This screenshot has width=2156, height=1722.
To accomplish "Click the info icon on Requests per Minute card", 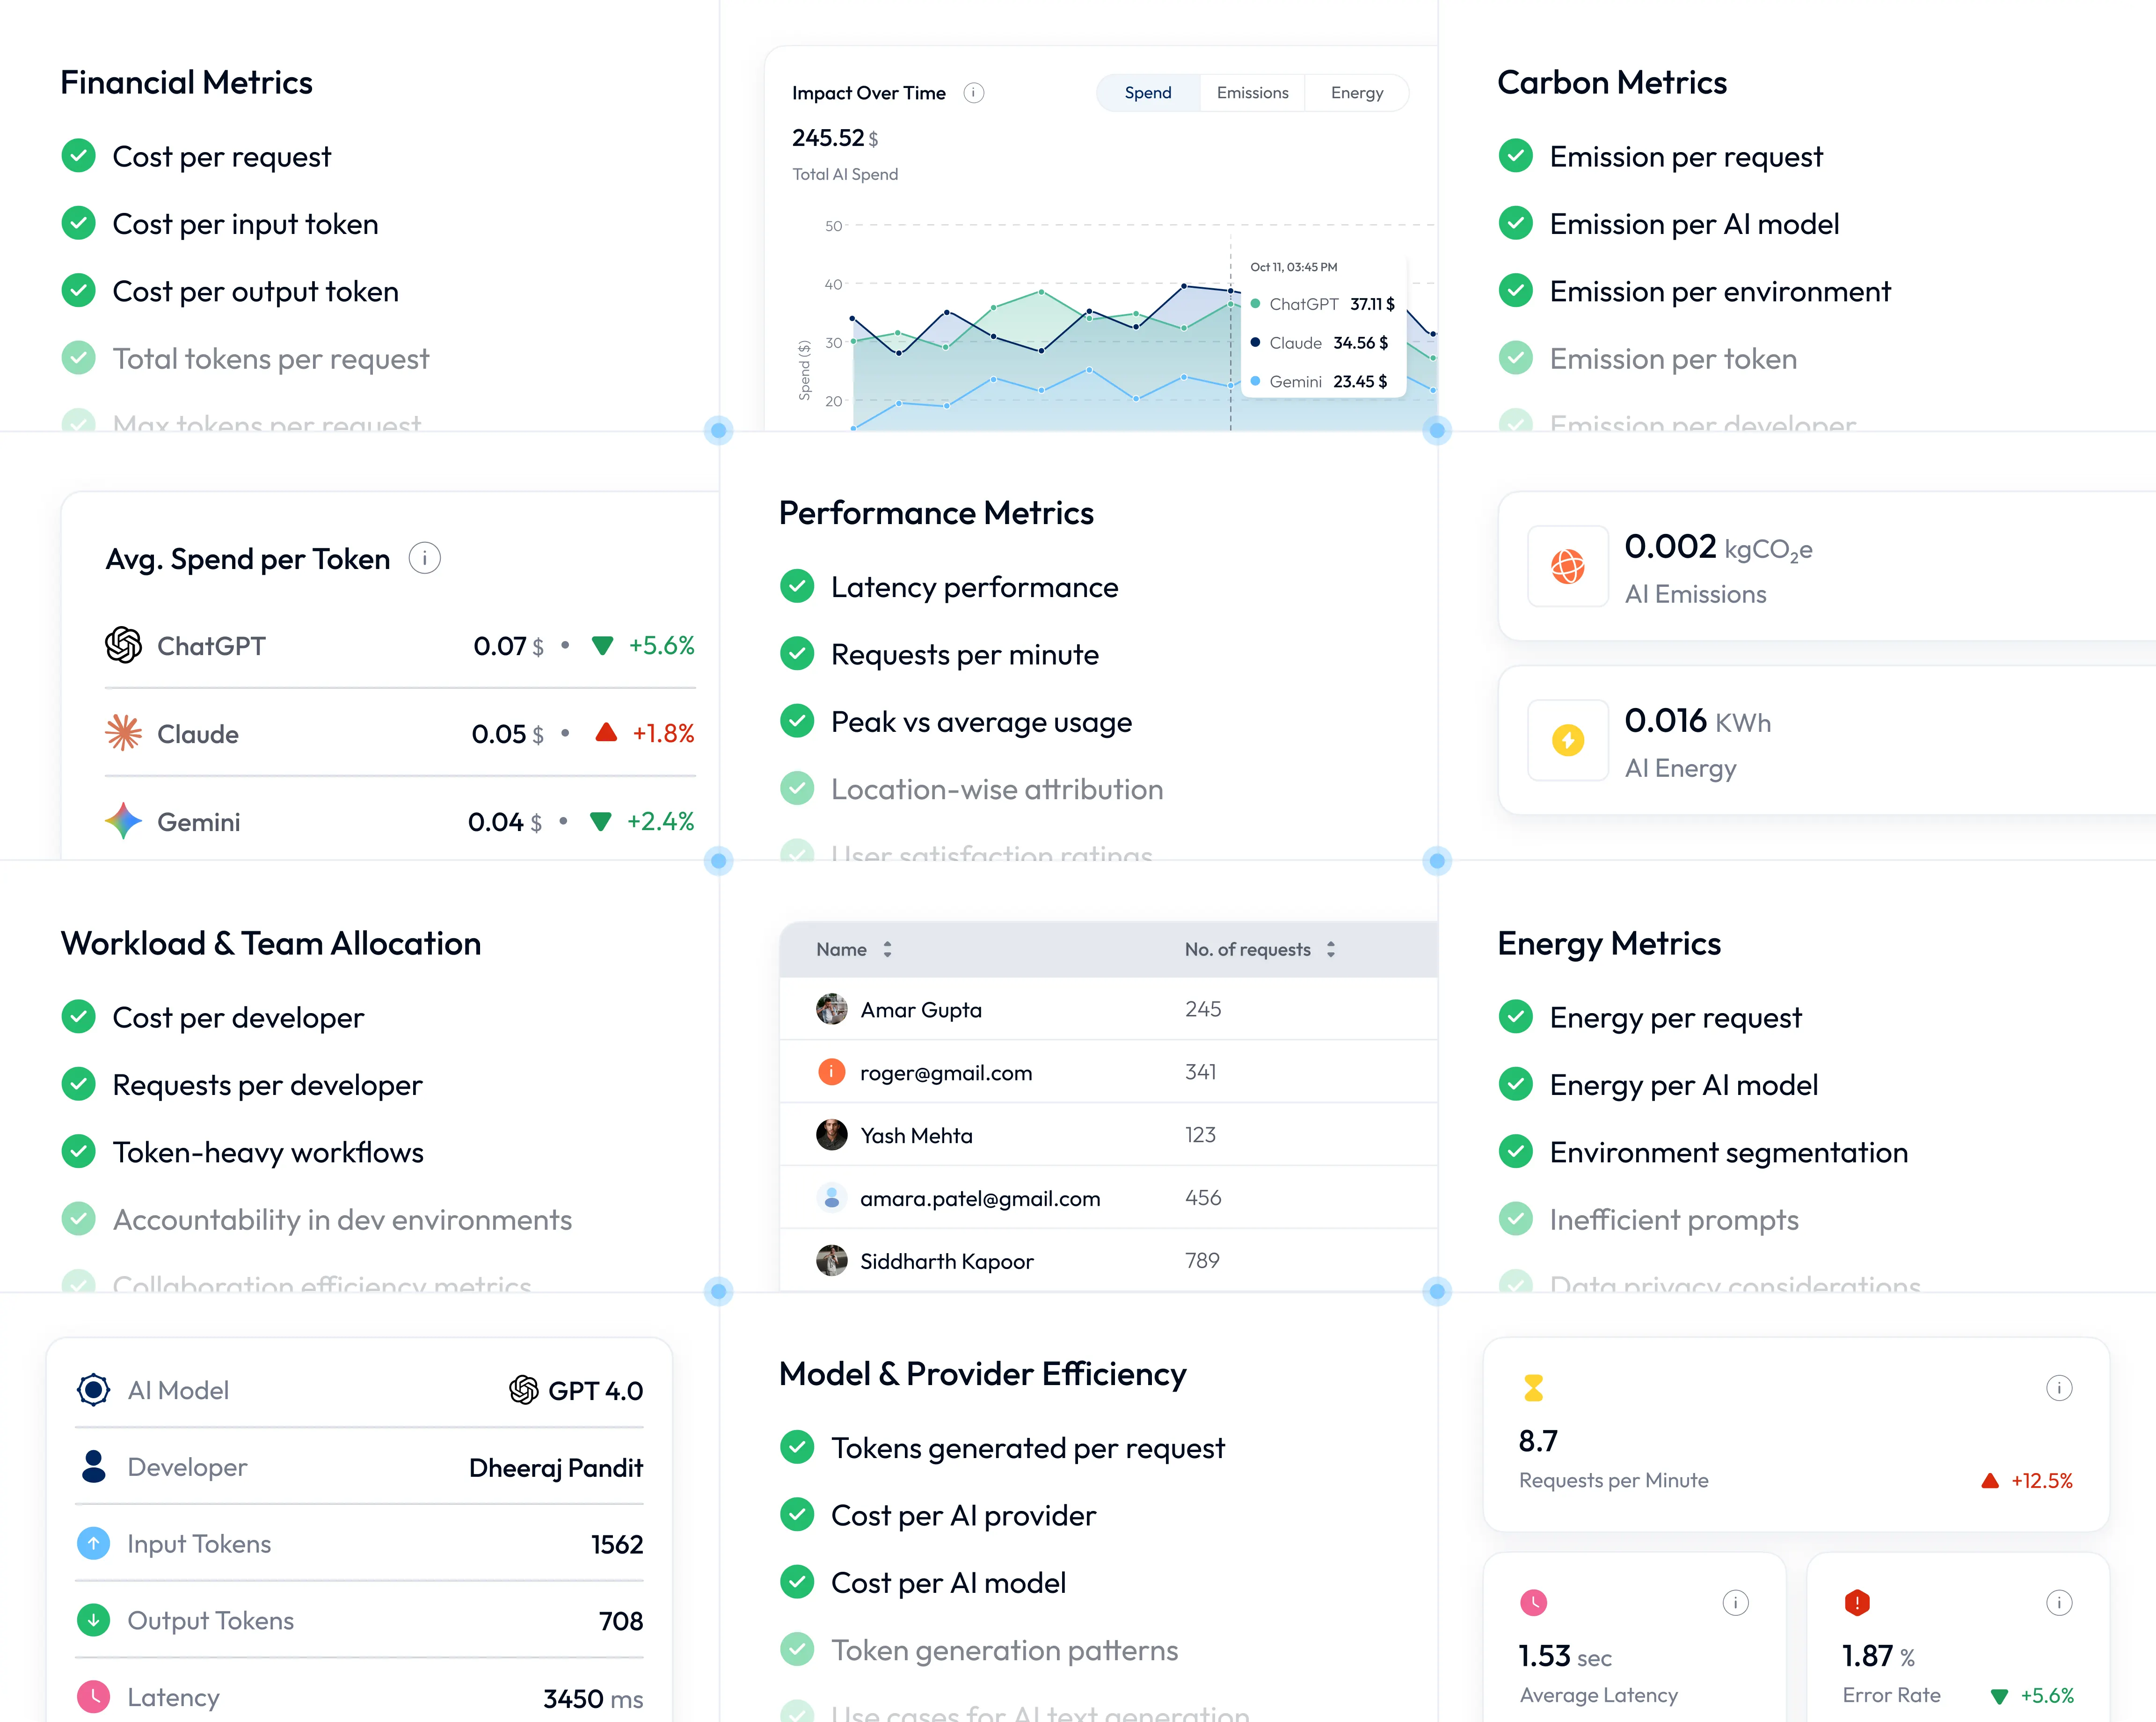I will coord(2059,1388).
